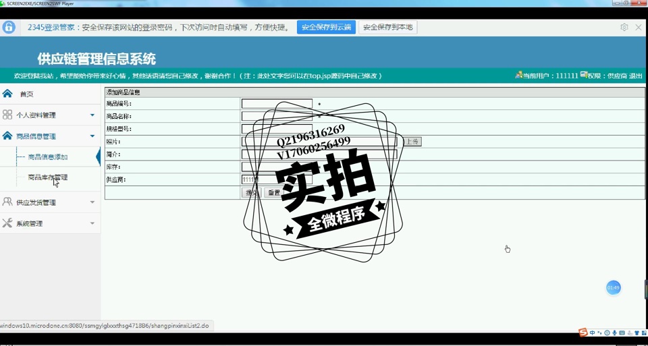Click the microphone icon in Sogou toolbar
Viewport: 648px width, 346px height.
tap(614, 333)
